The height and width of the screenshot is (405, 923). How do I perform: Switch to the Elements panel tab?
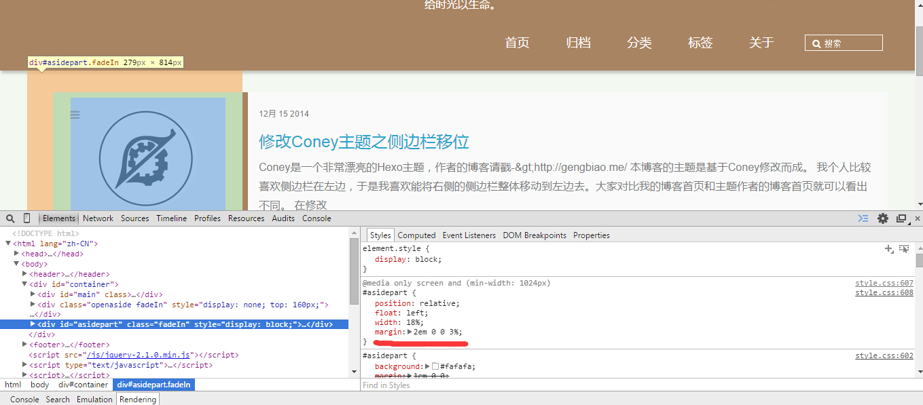point(58,218)
